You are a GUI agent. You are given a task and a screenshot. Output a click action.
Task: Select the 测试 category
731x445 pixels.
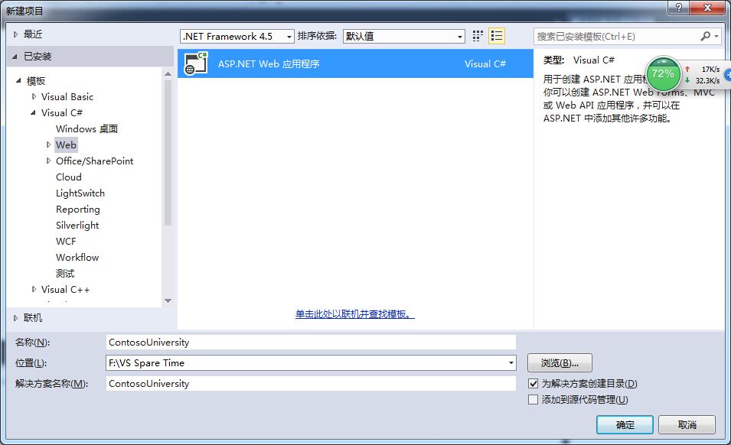click(65, 274)
